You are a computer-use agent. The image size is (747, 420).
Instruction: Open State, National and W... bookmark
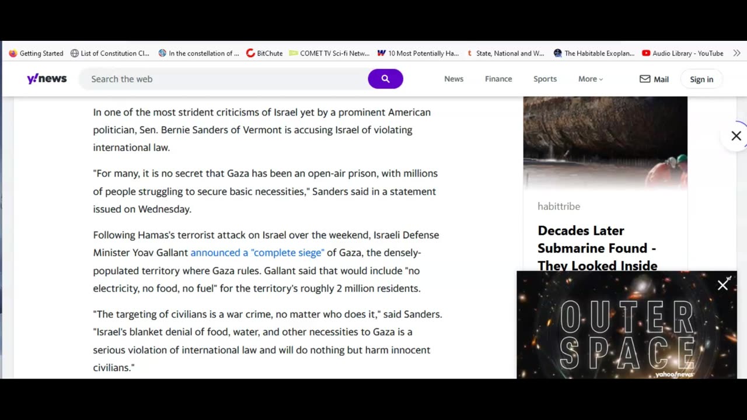coord(505,53)
